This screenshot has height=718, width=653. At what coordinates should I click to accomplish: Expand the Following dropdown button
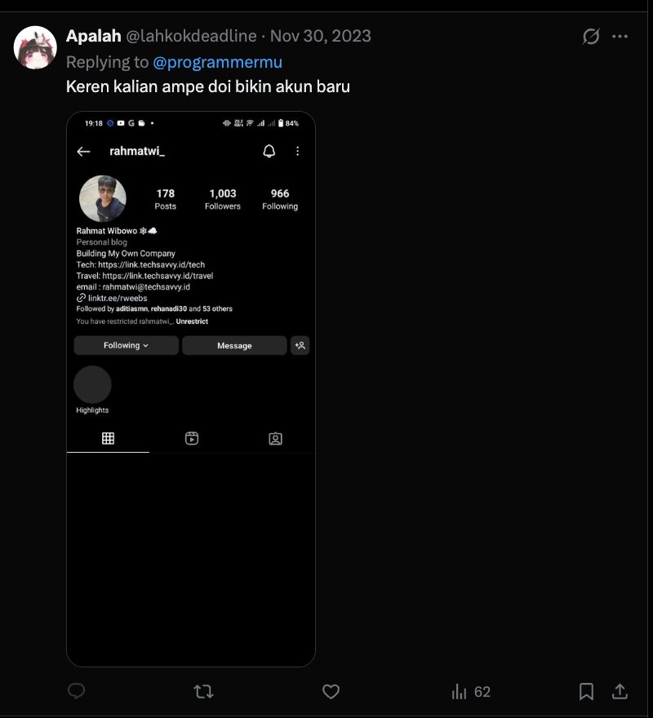(x=126, y=345)
